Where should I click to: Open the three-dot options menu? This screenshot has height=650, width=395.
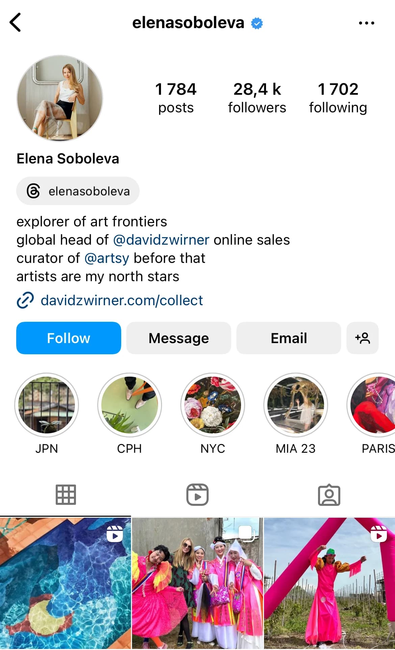[366, 22]
